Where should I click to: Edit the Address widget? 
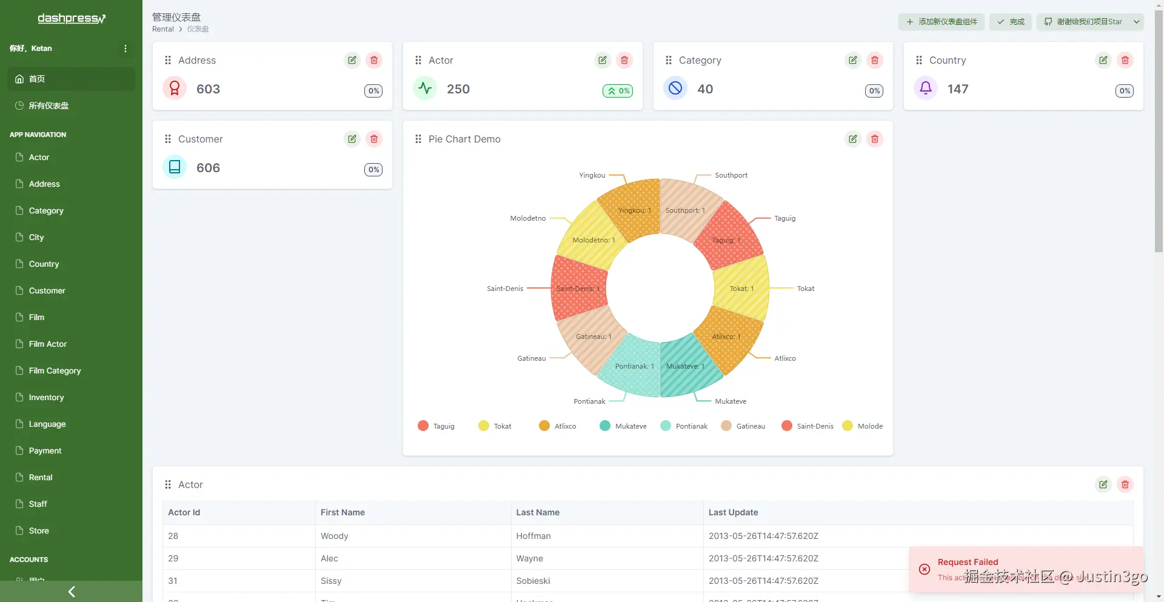pyautogui.click(x=352, y=60)
